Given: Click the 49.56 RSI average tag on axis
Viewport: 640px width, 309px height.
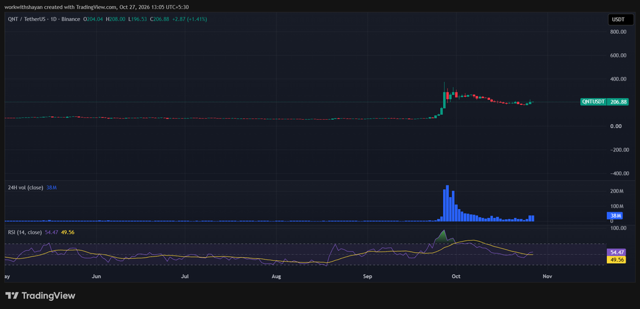Looking at the screenshot, I should click(x=617, y=259).
